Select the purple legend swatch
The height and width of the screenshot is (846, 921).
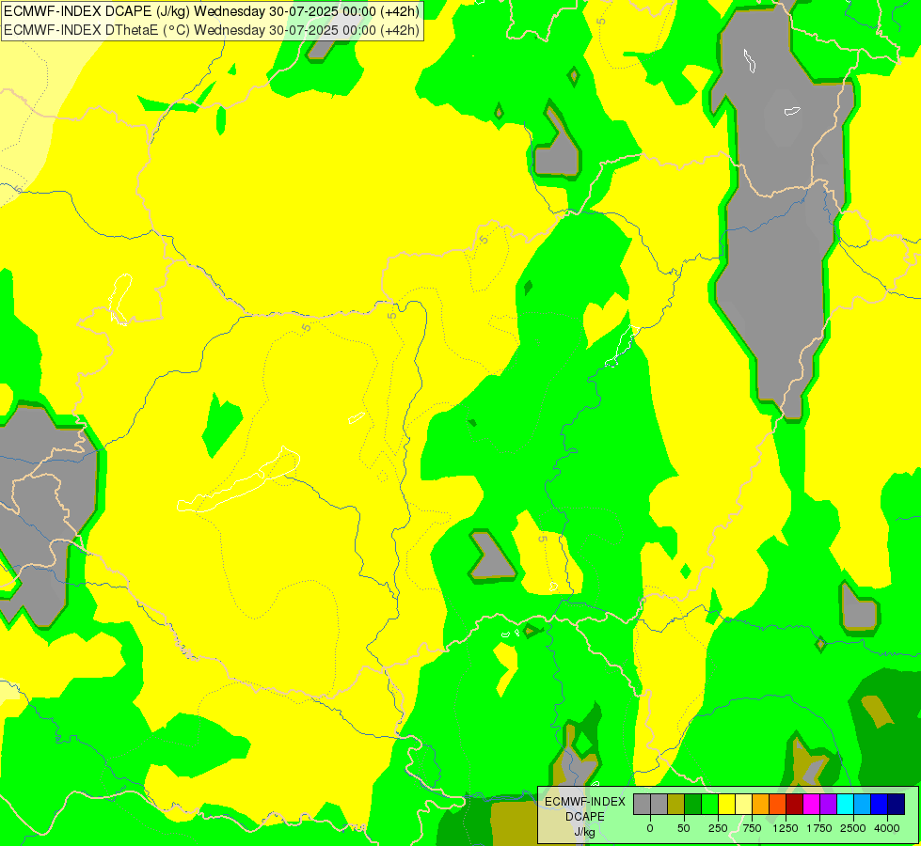(828, 805)
